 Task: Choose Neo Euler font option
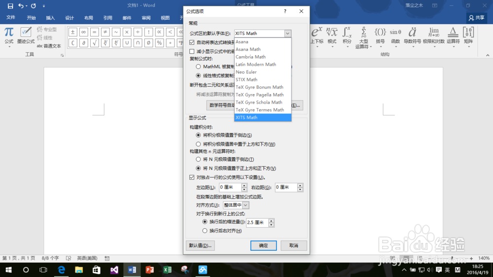pyautogui.click(x=263, y=72)
